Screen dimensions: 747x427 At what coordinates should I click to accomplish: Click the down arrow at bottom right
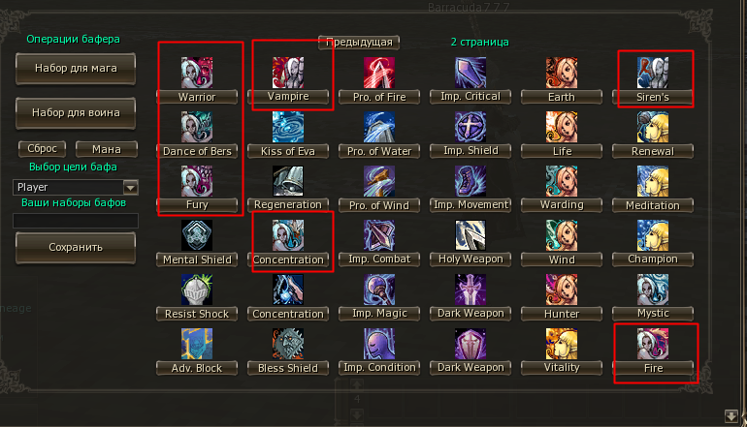(x=731, y=416)
